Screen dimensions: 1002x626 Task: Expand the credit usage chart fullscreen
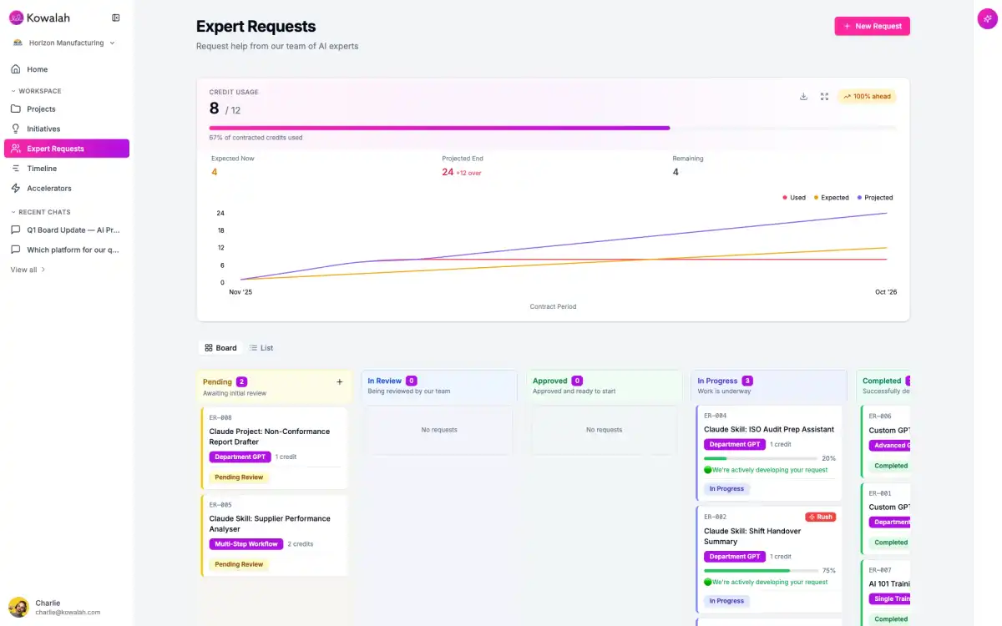[x=824, y=97]
